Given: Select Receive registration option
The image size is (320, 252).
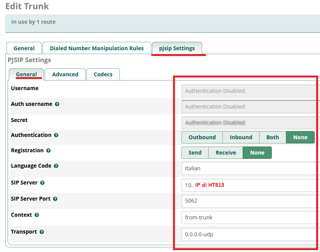Looking at the screenshot, I should pyautogui.click(x=226, y=153).
